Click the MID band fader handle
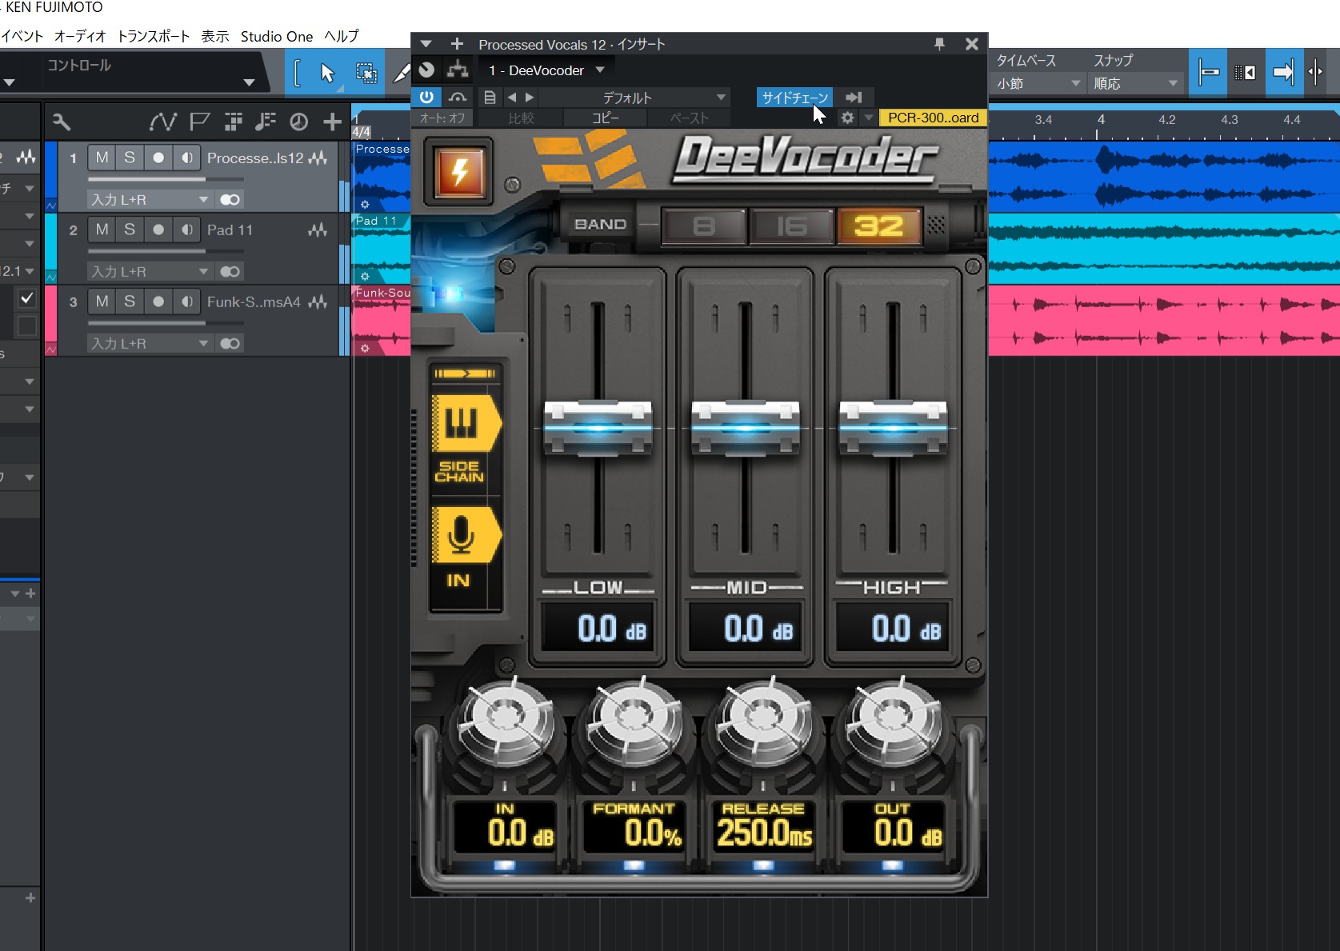 (746, 429)
